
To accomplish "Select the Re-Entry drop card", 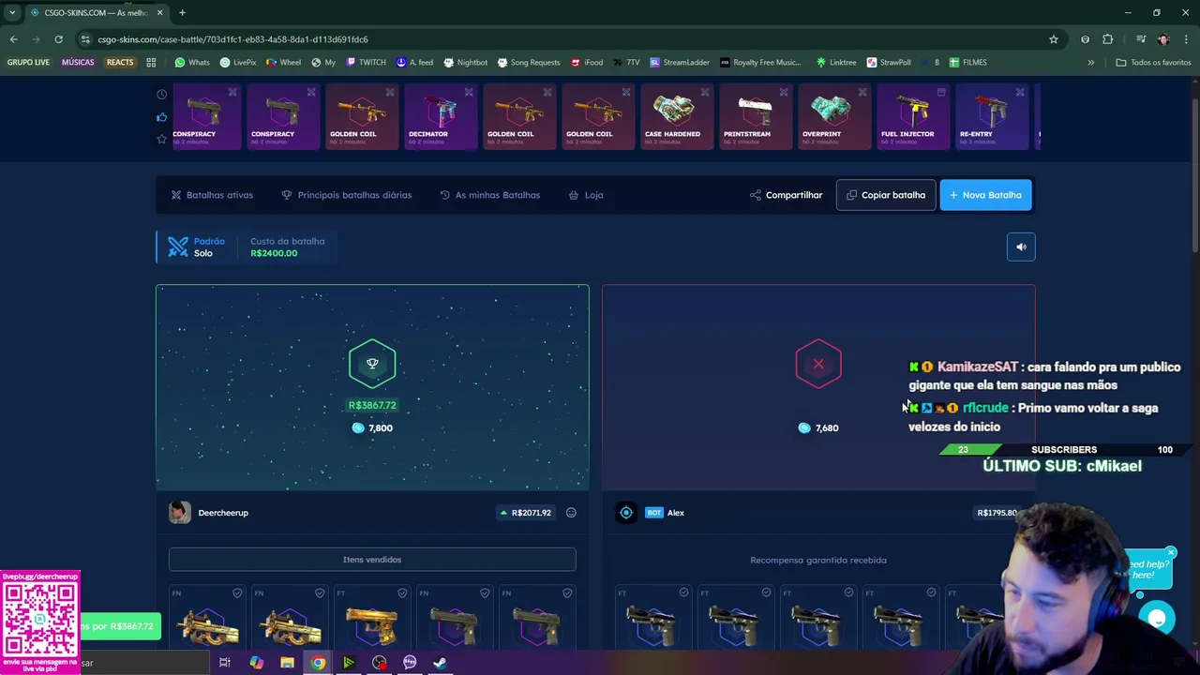I will tap(992, 117).
